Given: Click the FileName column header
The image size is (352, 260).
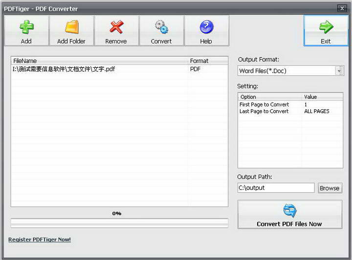Looking at the screenshot, I should click(99, 60).
